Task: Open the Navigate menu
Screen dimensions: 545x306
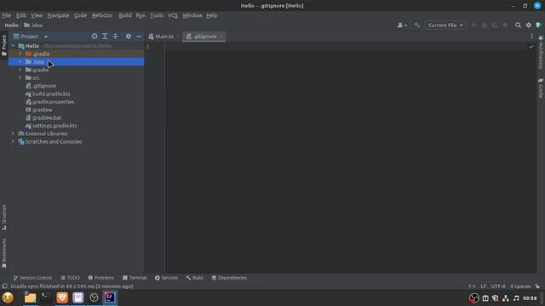Action: [x=58, y=15]
